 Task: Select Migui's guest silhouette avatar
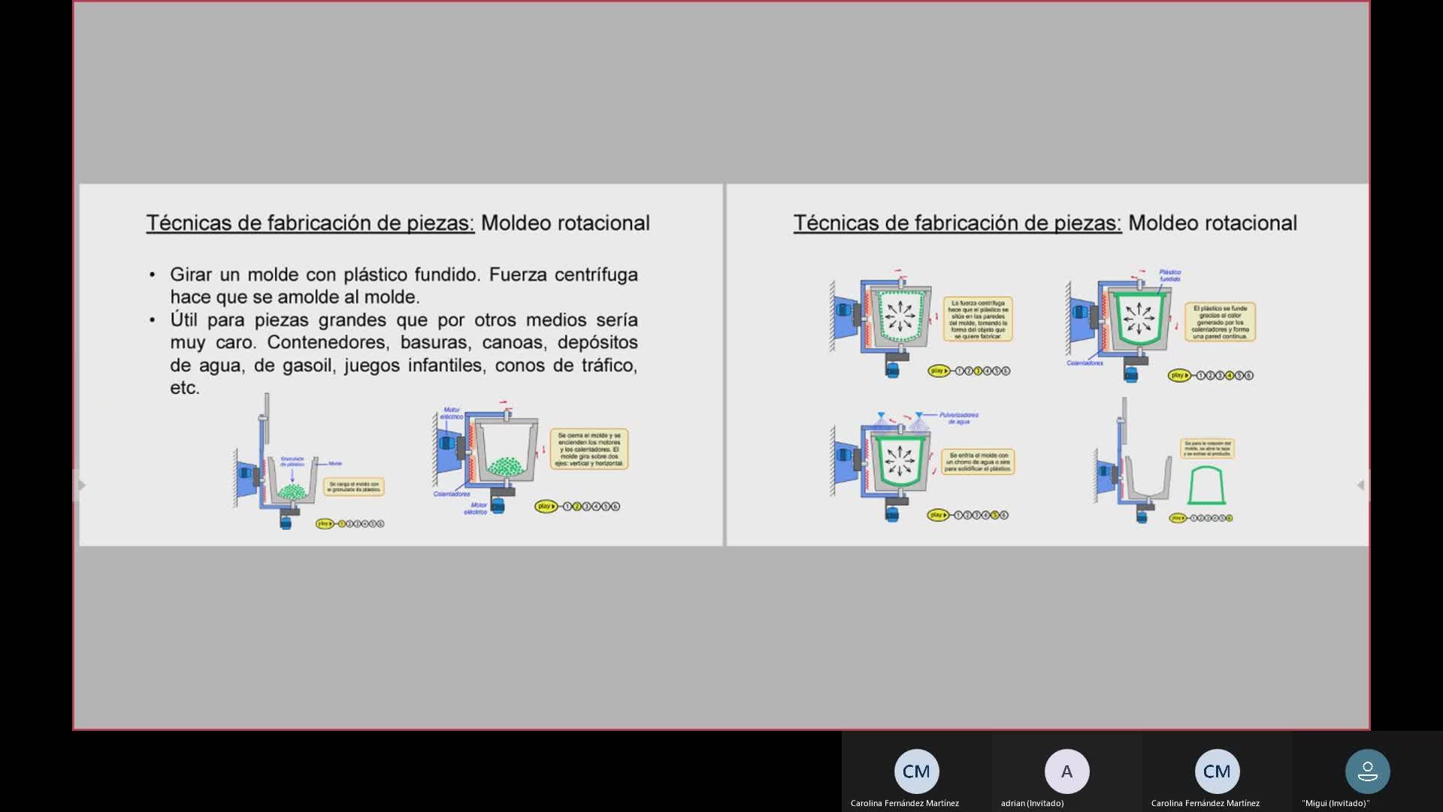(1367, 771)
